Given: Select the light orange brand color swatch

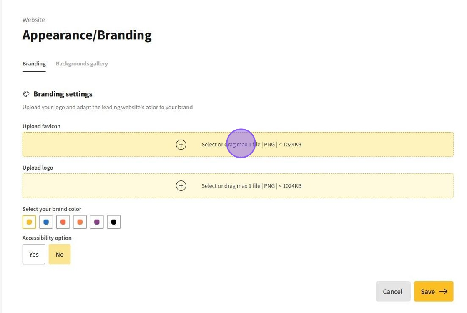Looking at the screenshot, I should click(x=80, y=222).
